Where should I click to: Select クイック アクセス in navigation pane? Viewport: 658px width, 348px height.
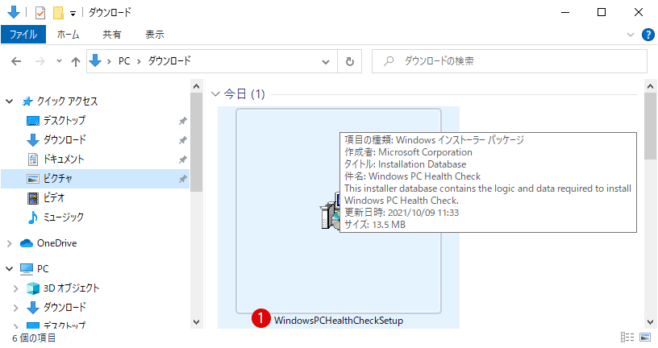(x=67, y=101)
